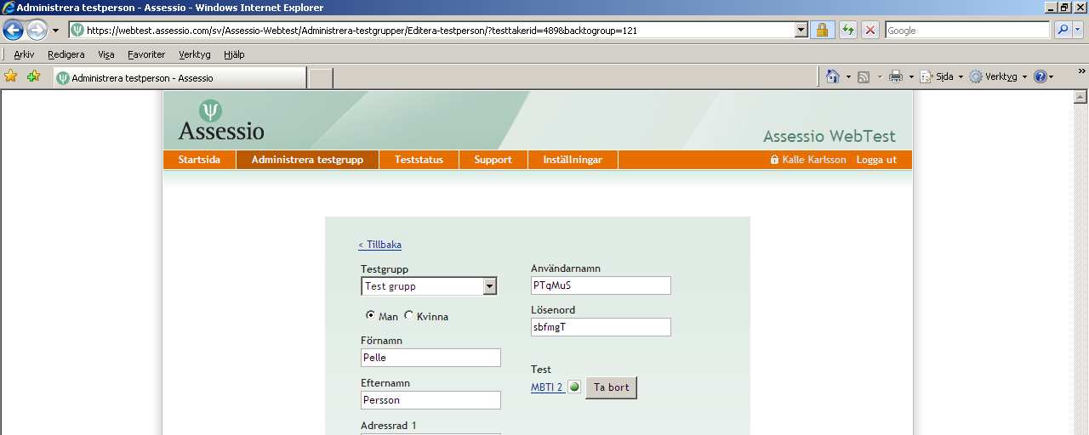Click the Add to Favorites icon
Viewport: 1089px width, 435px height.
click(33, 76)
